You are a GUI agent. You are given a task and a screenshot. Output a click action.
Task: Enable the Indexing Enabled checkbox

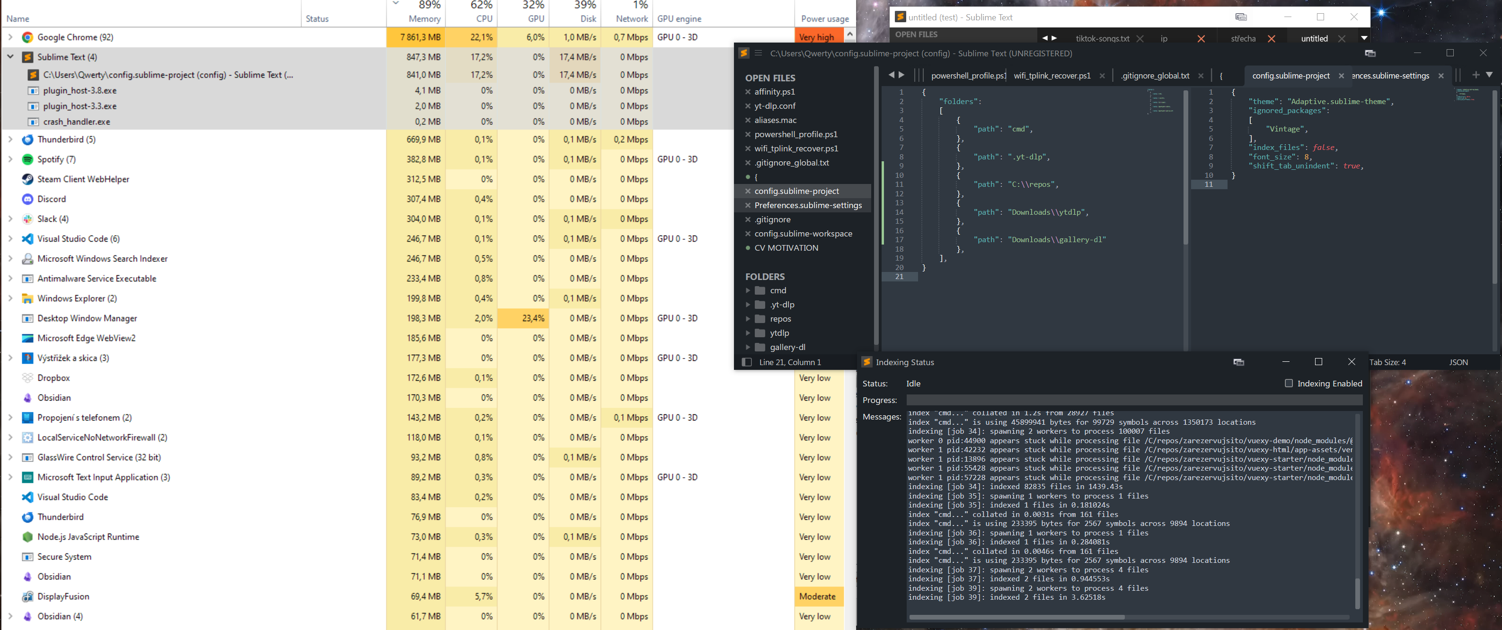pos(1289,383)
